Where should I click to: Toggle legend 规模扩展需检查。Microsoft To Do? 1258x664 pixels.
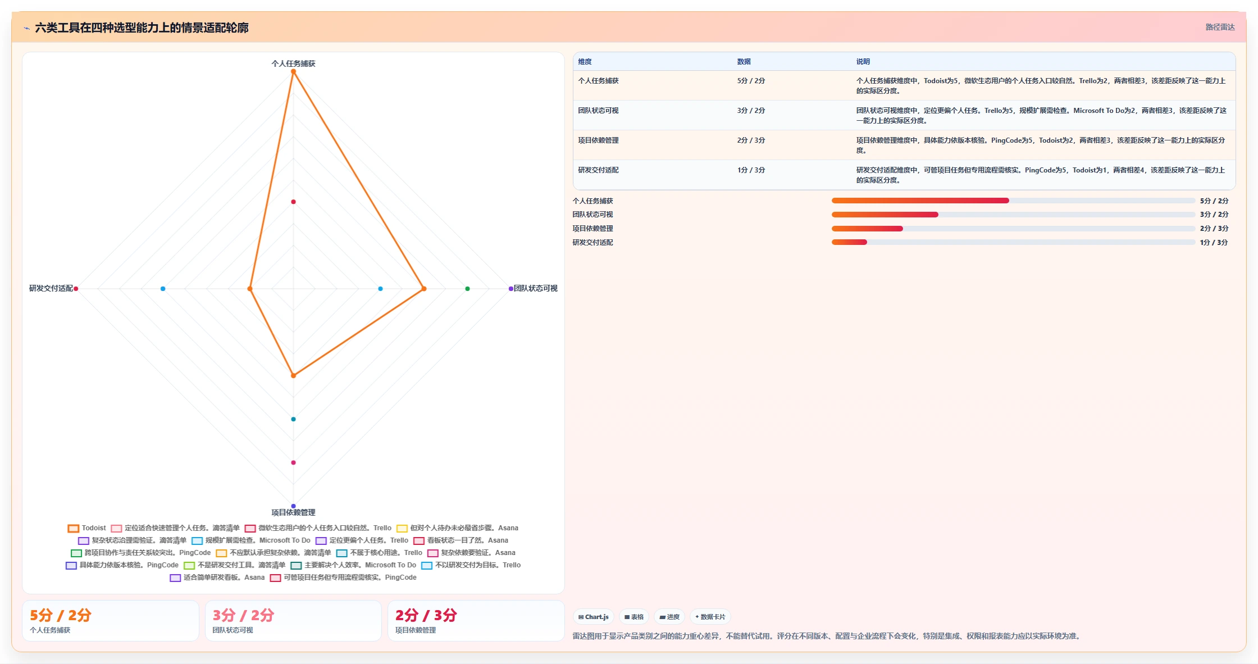[x=251, y=540]
